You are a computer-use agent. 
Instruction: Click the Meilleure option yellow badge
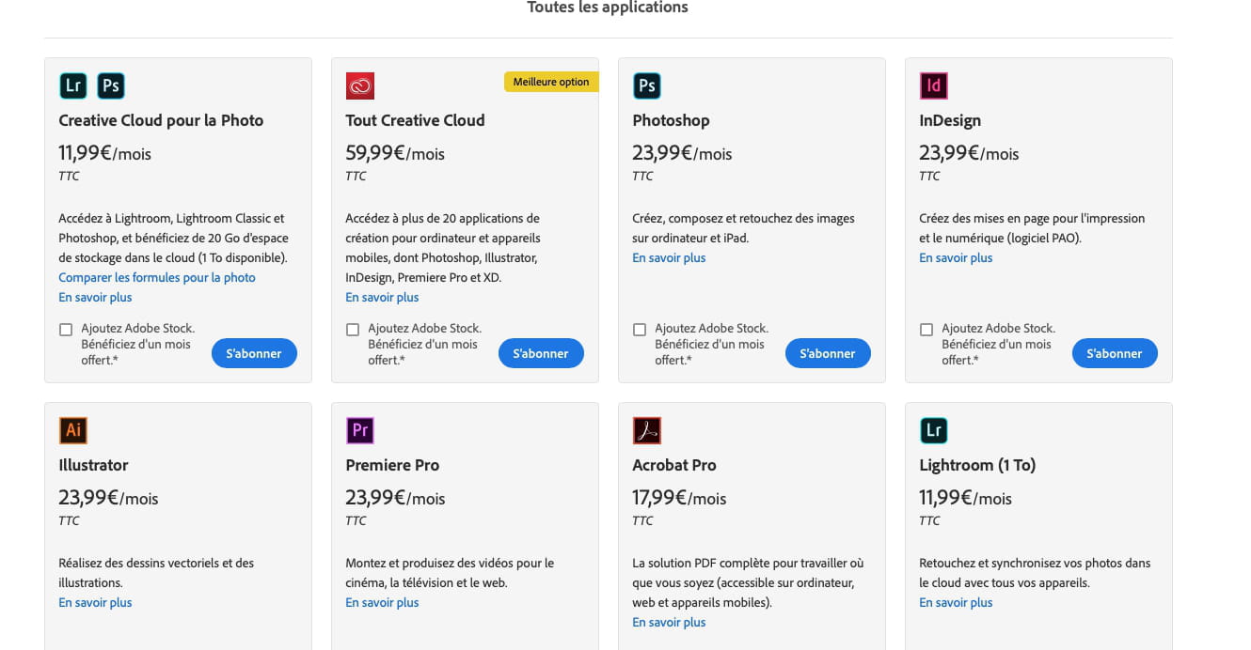coord(551,82)
